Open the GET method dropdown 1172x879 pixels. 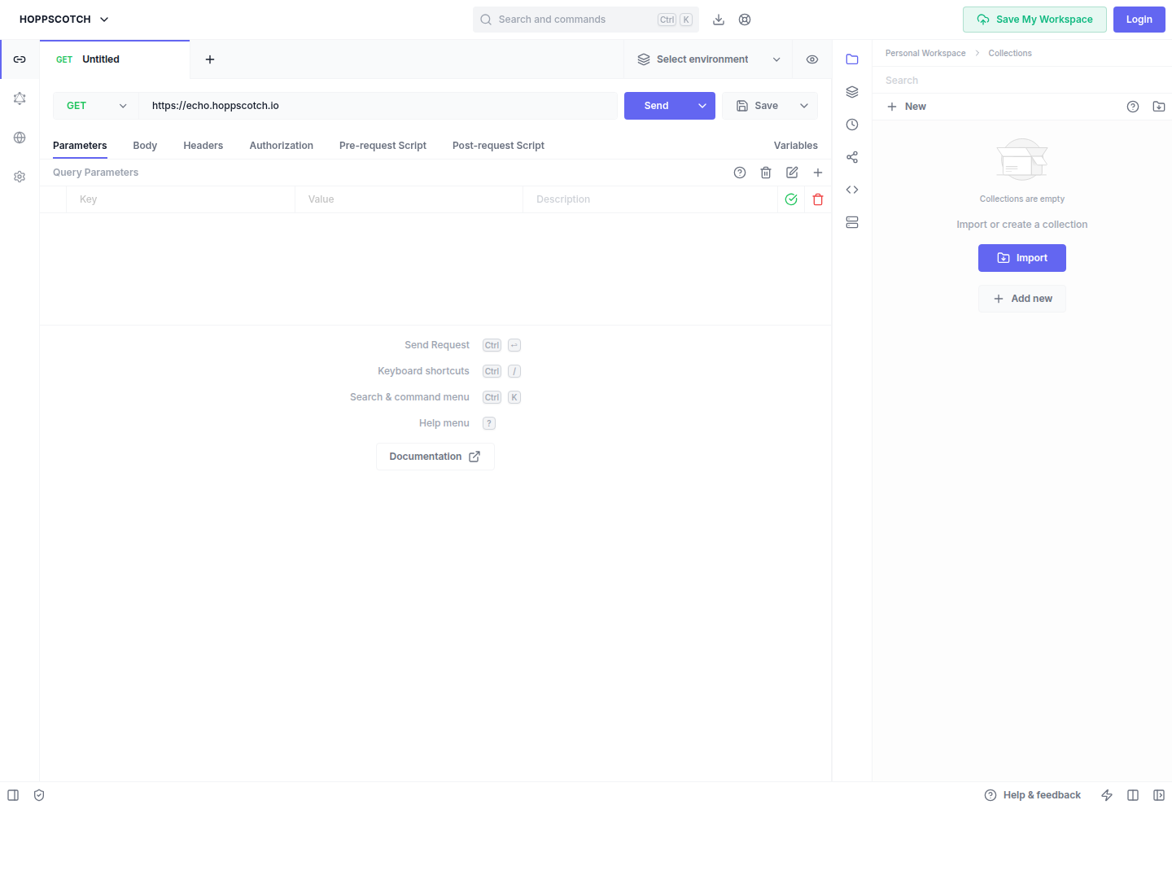coord(96,106)
